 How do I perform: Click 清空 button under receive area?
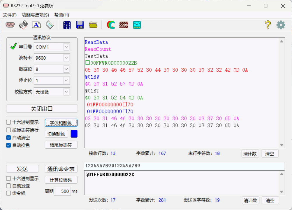point(270,154)
